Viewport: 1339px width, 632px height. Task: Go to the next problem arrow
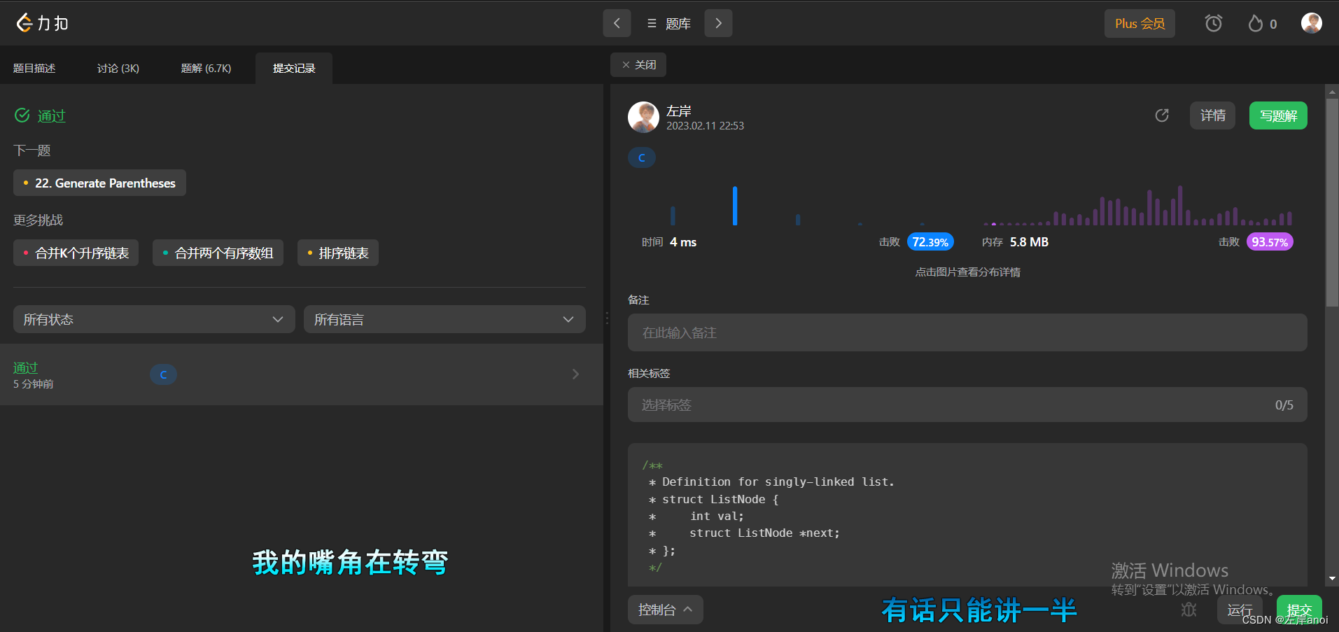tap(718, 23)
